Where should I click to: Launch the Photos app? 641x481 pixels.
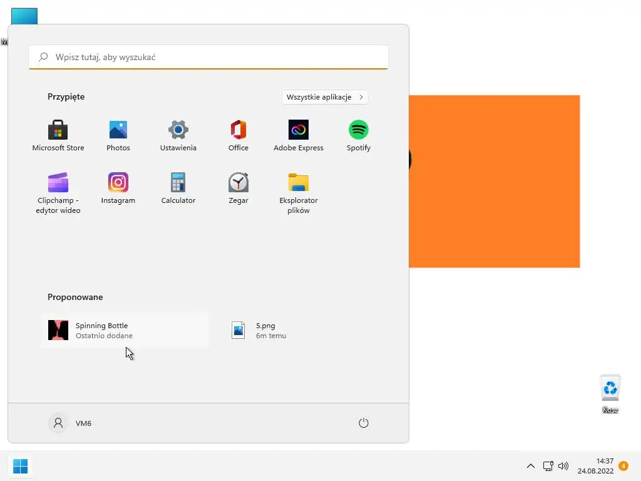pos(118,136)
